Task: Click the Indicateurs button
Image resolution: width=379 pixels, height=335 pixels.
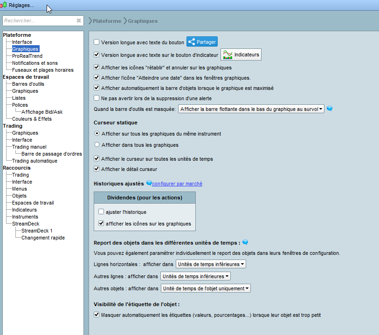Action: (241, 55)
